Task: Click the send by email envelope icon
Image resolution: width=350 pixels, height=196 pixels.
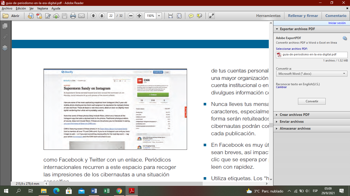Action: [x=81, y=16]
